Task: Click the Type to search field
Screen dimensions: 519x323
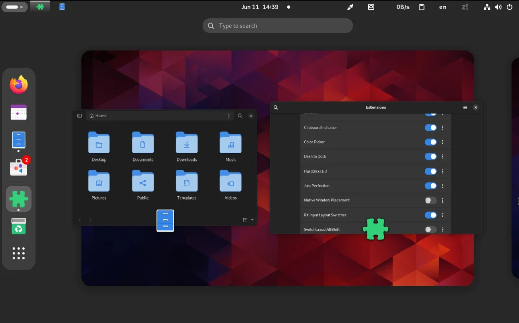Action: (x=278, y=26)
